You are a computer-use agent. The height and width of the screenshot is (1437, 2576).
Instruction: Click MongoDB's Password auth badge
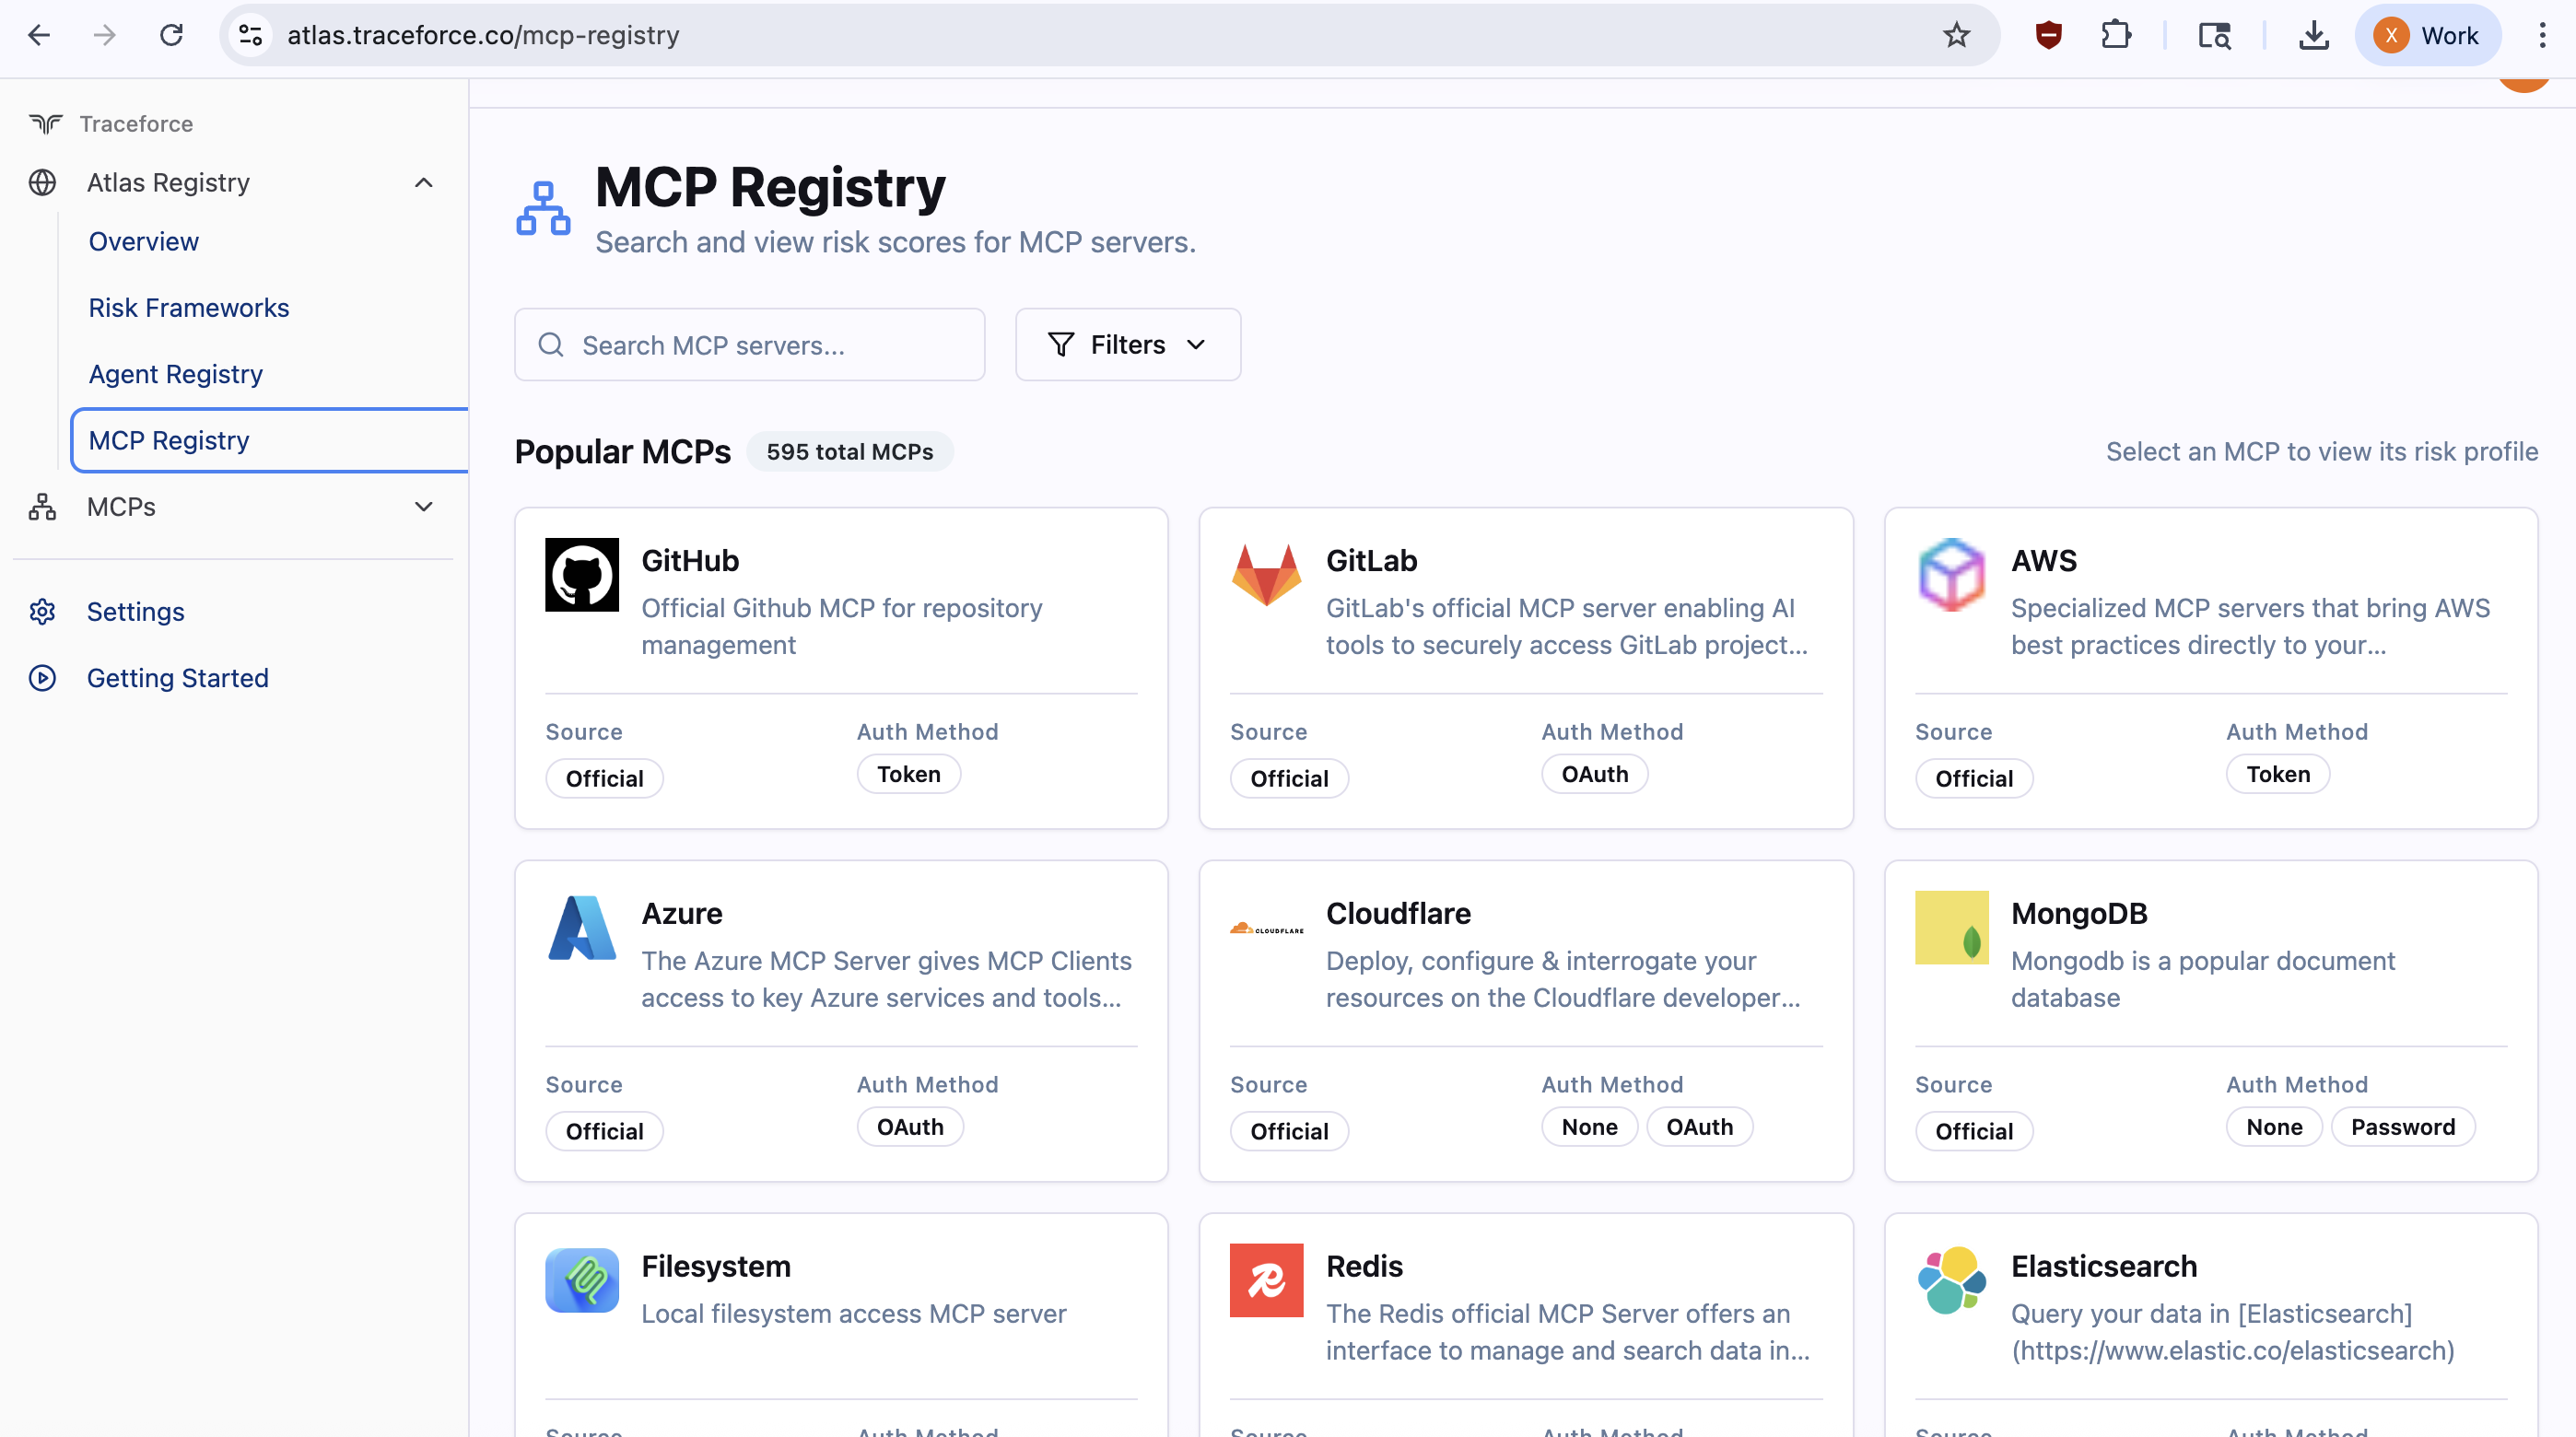(x=2403, y=1127)
